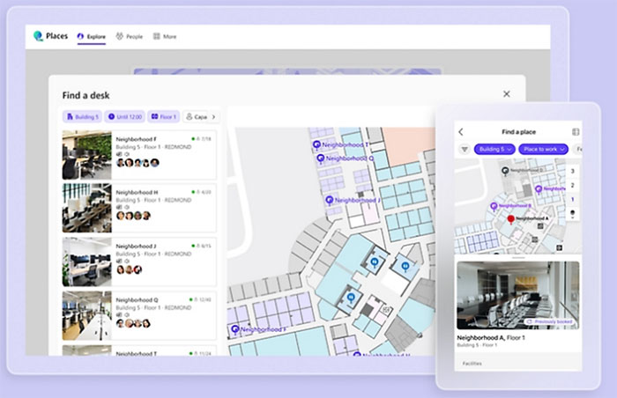This screenshot has height=398, width=617.
Task: Click Neighborhood Q availability count
Action: click(x=201, y=299)
